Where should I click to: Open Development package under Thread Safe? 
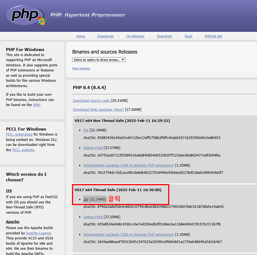coord(128,235)
